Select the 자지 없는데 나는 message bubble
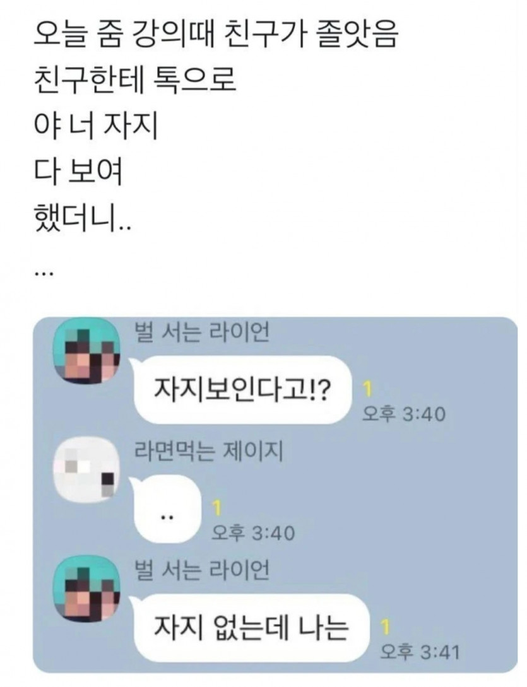Image resolution: width=527 pixels, height=687 pixels. [249, 628]
